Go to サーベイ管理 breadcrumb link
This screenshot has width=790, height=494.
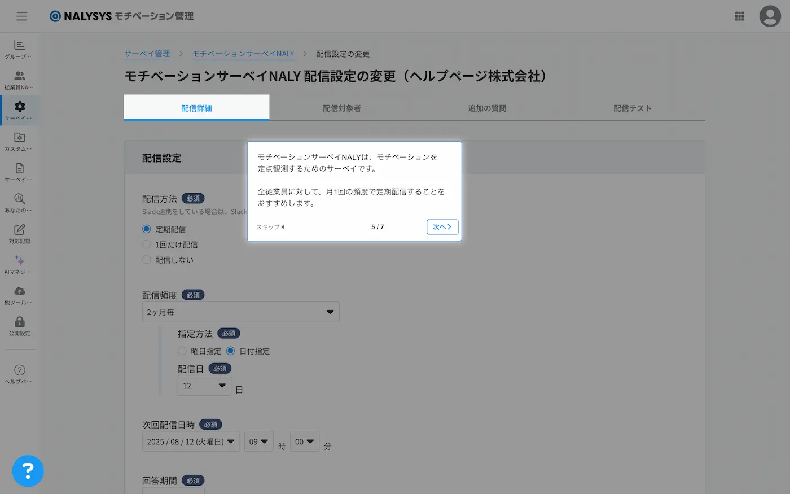tap(147, 54)
